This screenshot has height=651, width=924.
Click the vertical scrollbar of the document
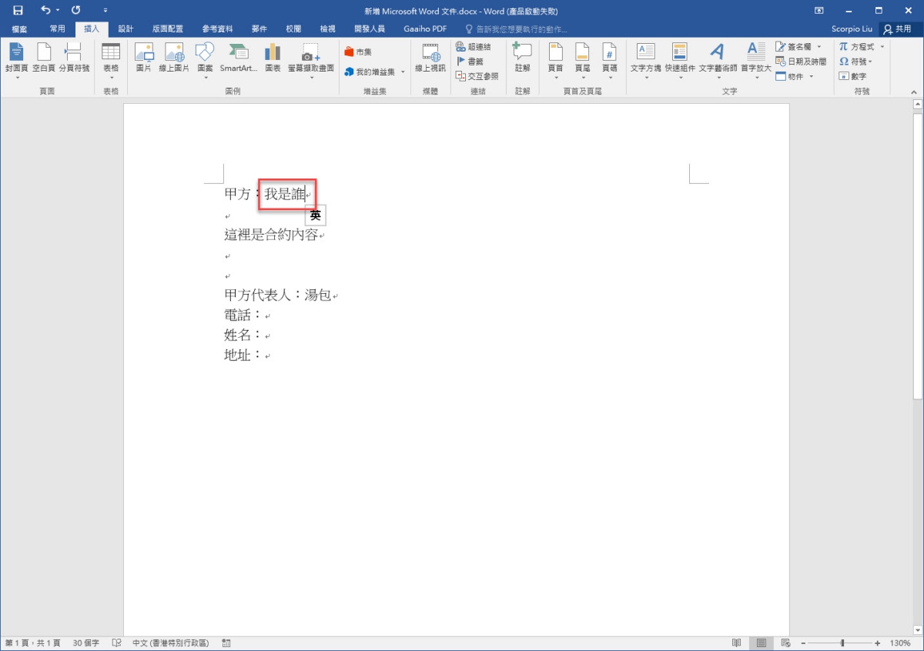point(917,256)
